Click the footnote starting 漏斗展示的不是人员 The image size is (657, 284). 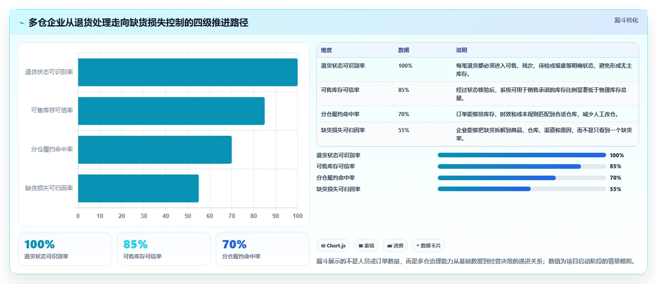pos(475,262)
